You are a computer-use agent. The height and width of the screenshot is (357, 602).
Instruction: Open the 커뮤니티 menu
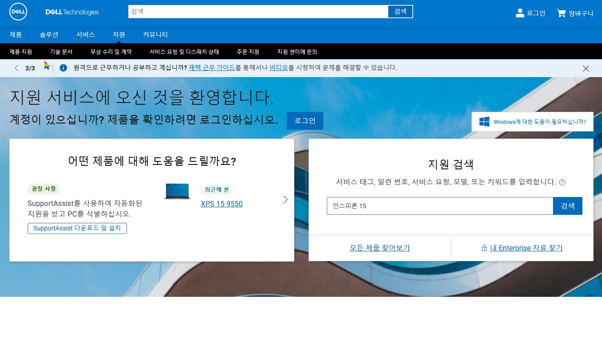pos(155,34)
